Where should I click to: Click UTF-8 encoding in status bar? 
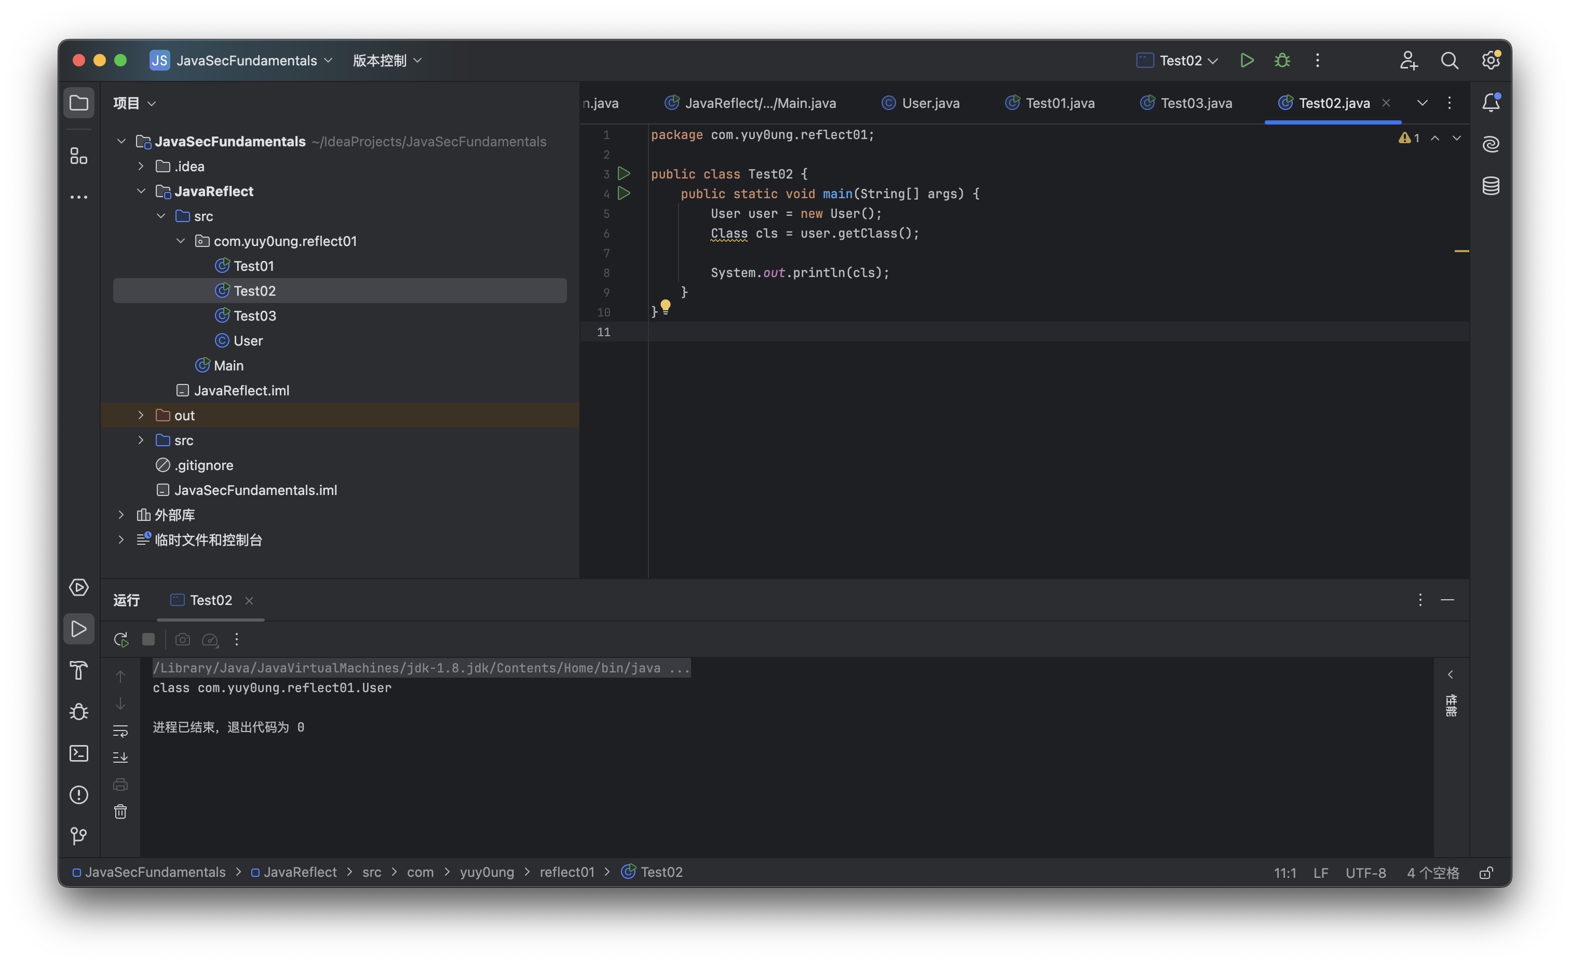point(1365,873)
